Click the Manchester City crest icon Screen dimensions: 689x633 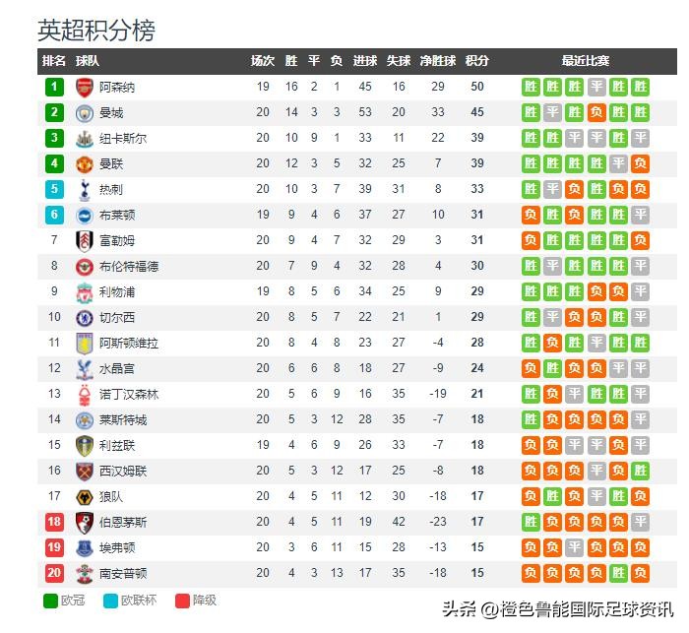84,112
